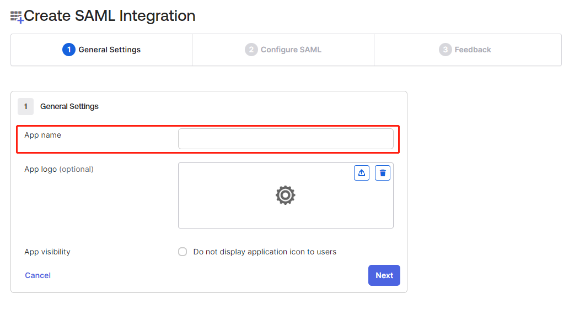
Task: Click the section number 1 square badge
Action: click(x=26, y=107)
